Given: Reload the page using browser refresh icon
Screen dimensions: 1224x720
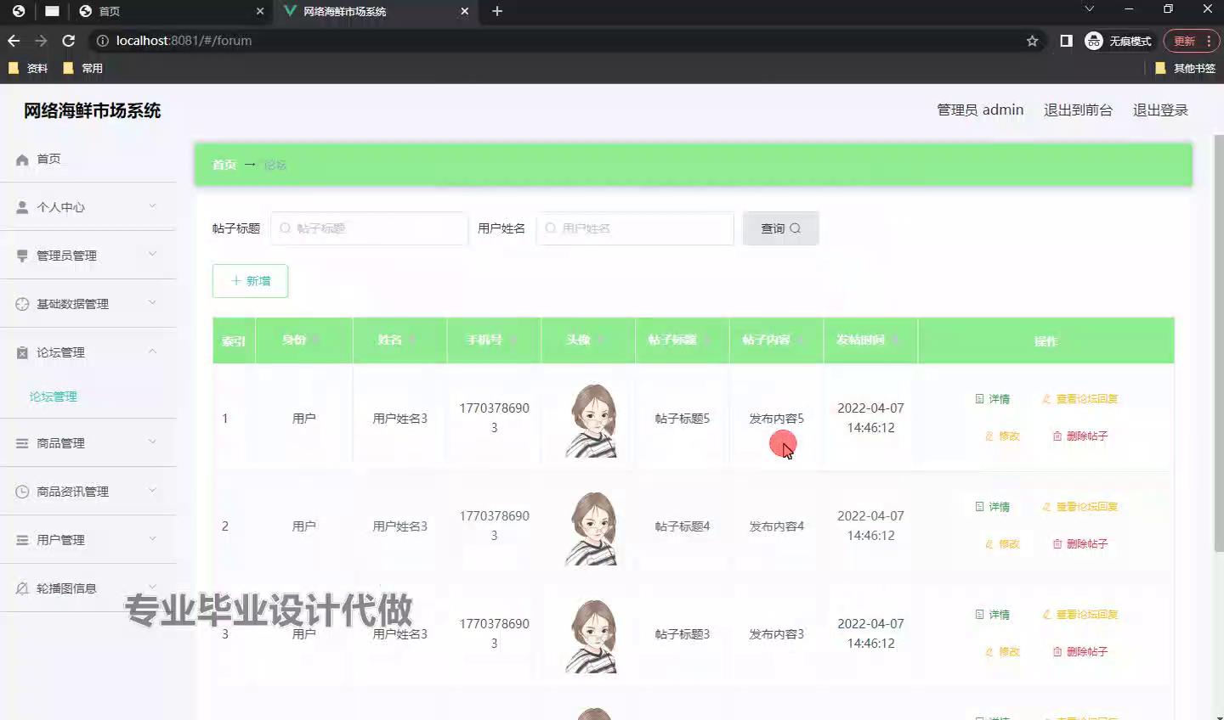Looking at the screenshot, I should click(69, 41).
